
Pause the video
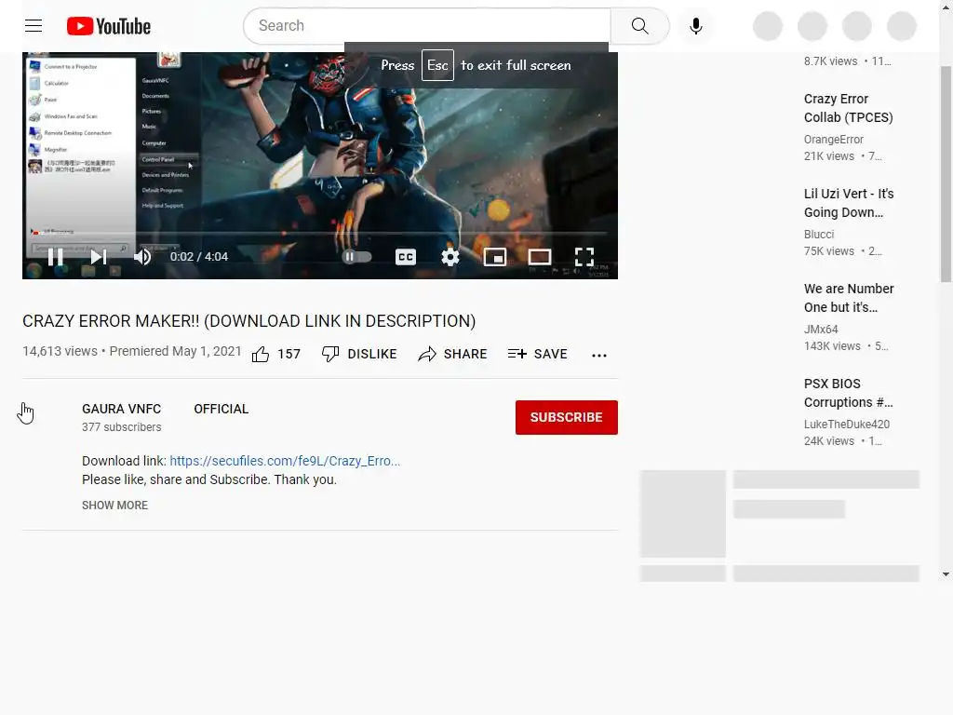(55, 257)
